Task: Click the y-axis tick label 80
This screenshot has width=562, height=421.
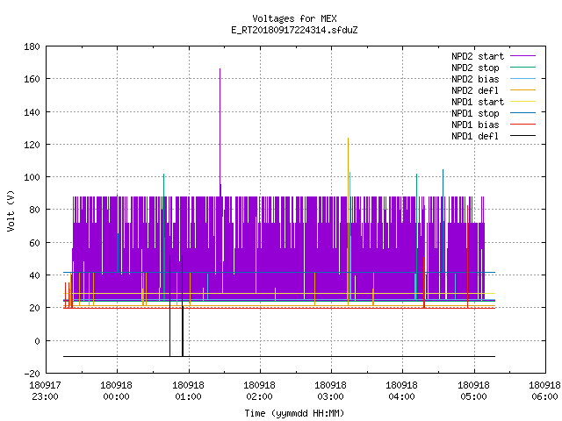Action: [34, 210]
